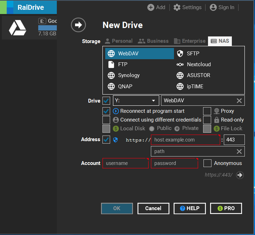This screenshot has height=235, width=255.
Task: Click the Cancel button
Action: 153,208
